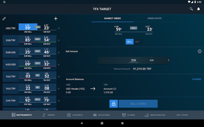Click the arrow between USD and TRY accounts
Screen dimensions: 204x127
pyautogui.click(x=93, y=89)
